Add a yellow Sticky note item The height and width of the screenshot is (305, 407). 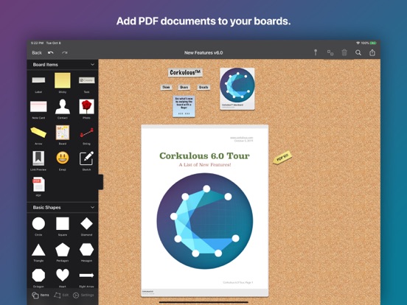62,80
